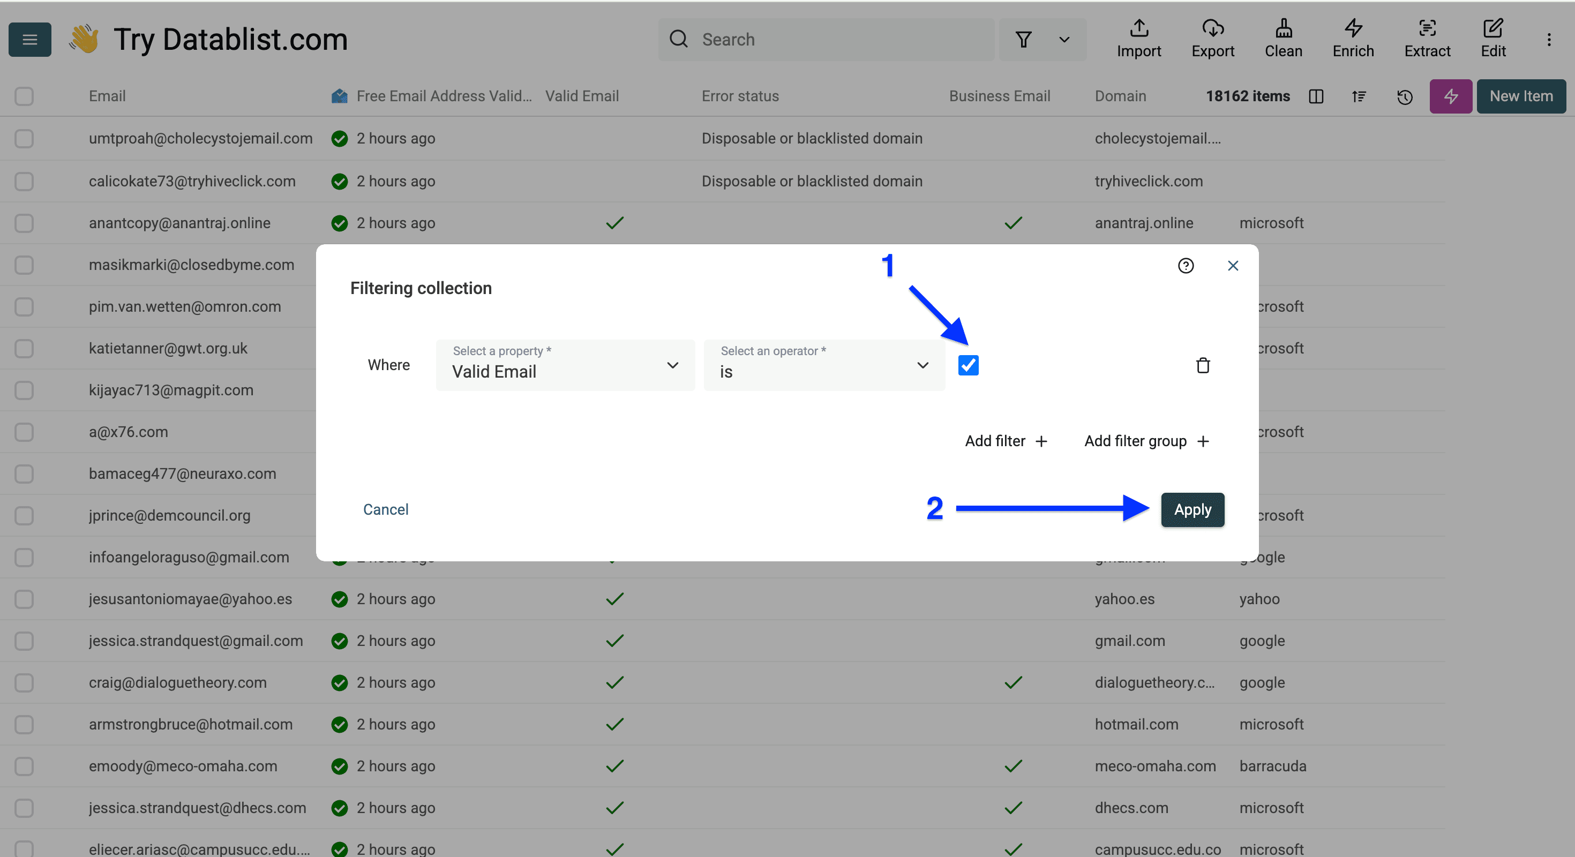
Task: Uncheck the Valid Email filter value checkbox
Action: click(x=968, y=365)
